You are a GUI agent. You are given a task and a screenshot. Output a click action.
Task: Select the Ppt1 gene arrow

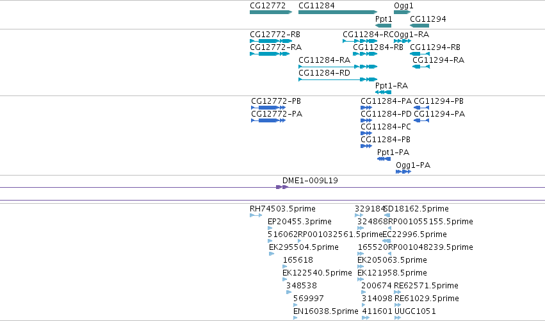pos(384,26)
